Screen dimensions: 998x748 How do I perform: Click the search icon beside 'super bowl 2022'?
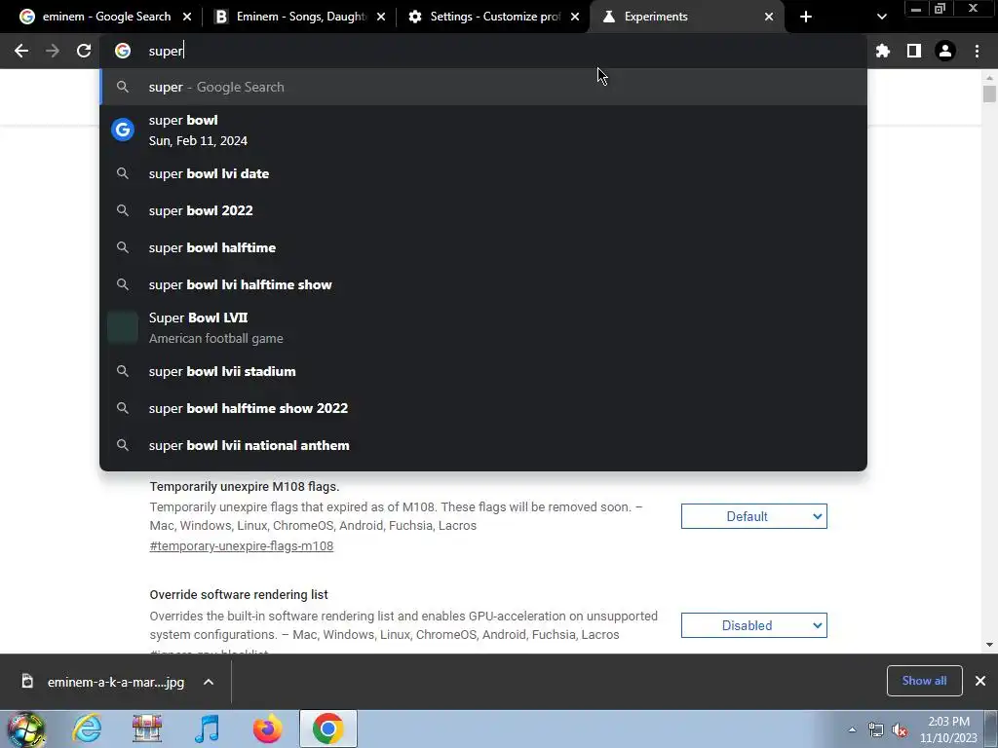click(x=123, y=210)
